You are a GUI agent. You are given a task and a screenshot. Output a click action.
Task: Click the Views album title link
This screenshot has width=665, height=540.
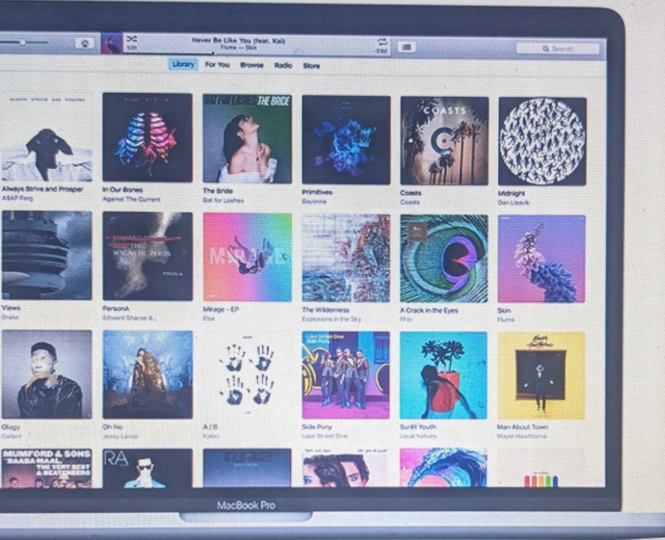pyautogui.click(x=11, y=308)
